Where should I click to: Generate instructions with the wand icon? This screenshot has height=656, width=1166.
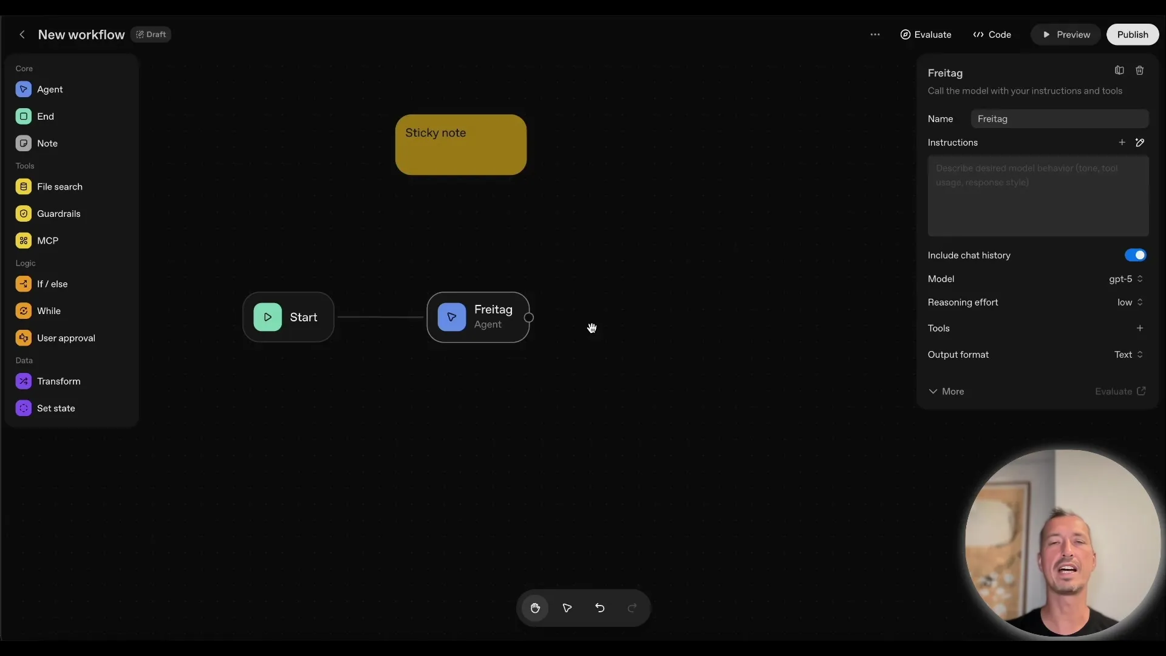click(x=1140, y=142)
